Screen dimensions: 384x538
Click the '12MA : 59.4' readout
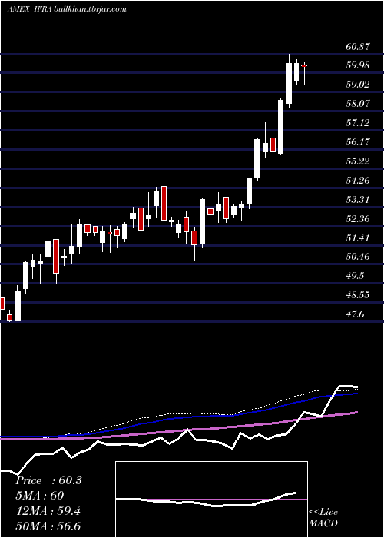coord(48,511)
